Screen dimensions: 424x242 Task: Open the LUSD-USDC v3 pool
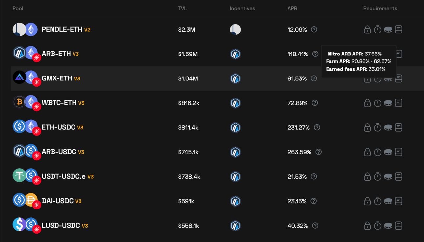point(65,226)
